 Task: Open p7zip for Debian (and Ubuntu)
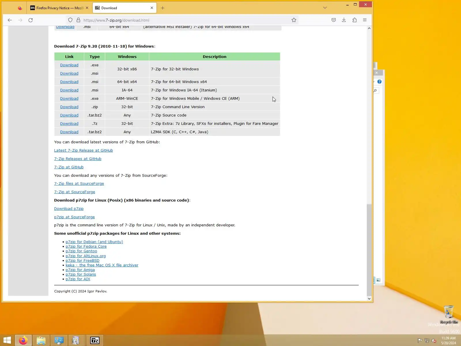(x=94, y=242)
